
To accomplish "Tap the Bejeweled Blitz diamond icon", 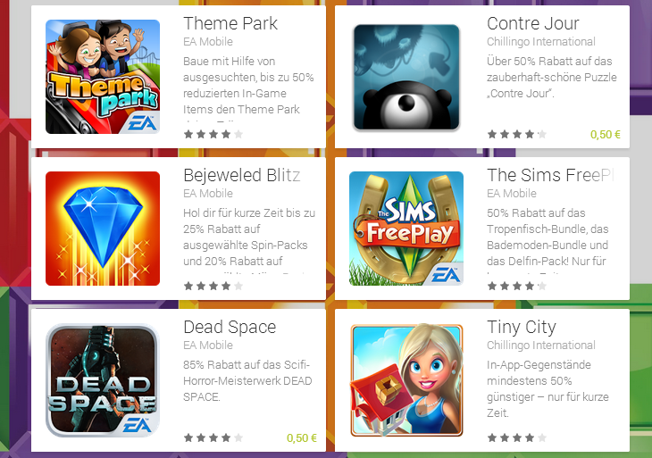I will pos(103,229).
